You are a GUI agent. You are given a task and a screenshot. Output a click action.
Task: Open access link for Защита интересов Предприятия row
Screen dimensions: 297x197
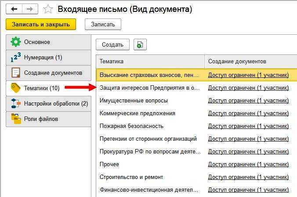pos(248,88)
